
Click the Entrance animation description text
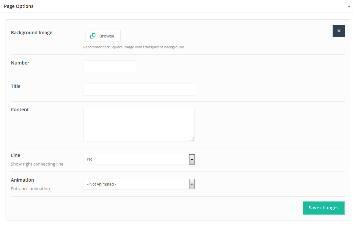click(30, 189)
